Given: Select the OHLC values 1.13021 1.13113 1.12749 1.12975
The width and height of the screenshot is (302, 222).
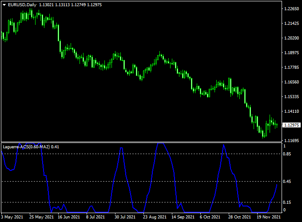Looking at the screenshot, I should 70,5.
